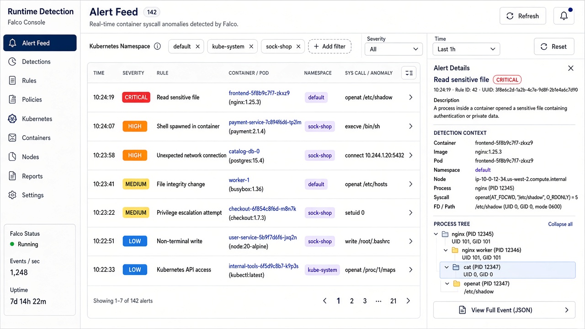The height and width of the screenshot is (329, 585).
Task: Go to page 2 of alerts
Action: (352, 301)
